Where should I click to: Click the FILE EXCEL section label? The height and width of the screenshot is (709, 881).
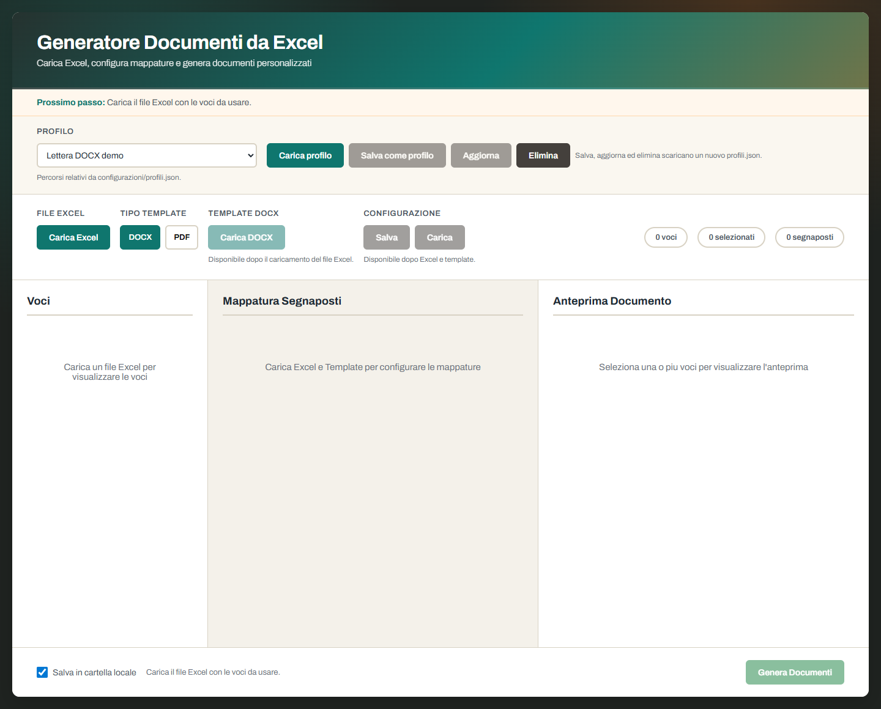point(61,213)
